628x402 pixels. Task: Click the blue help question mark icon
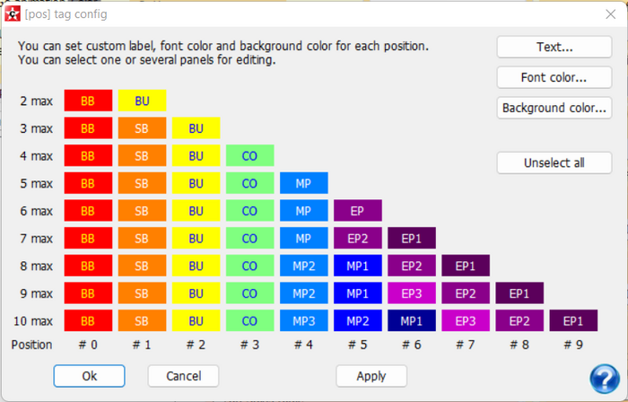click(x=605, y=379)
